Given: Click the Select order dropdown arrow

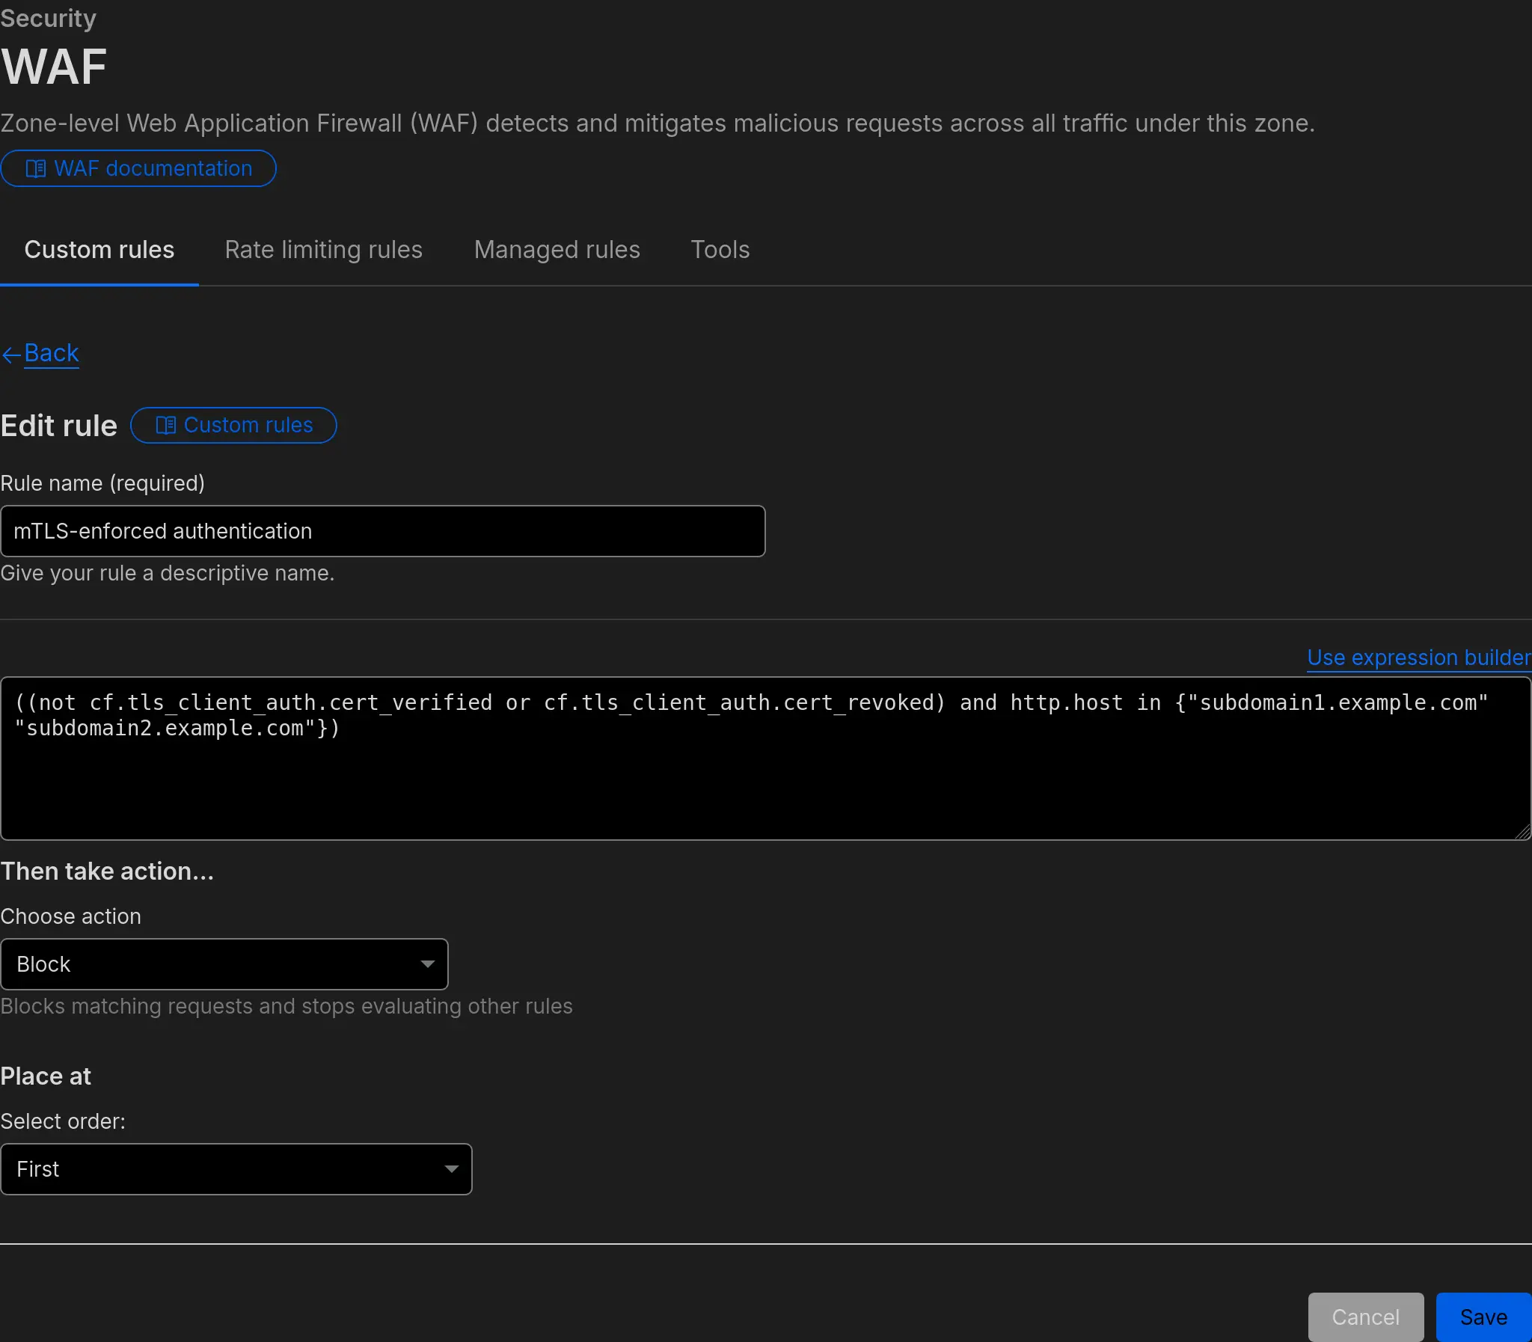Looking at the screenshot, I should [x=452, y=1169].
